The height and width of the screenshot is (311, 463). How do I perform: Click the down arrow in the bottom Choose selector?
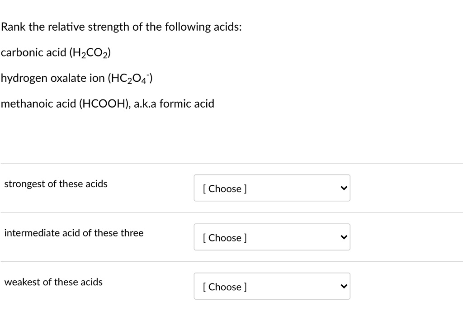point(344,285)
